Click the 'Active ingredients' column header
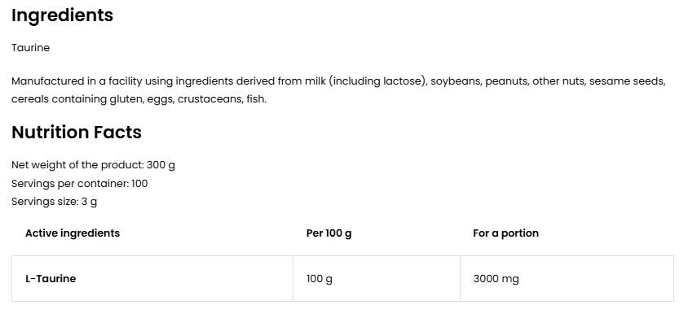The width and height of the screenshot is (697, 318). tap(73, 233)
